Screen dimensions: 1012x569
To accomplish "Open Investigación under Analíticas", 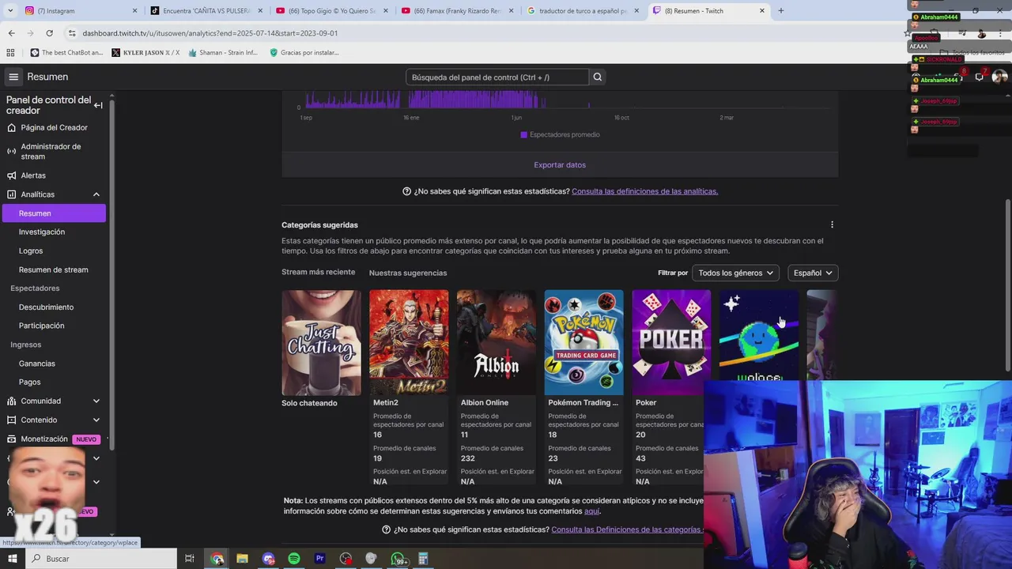I will tap(42, 232).
